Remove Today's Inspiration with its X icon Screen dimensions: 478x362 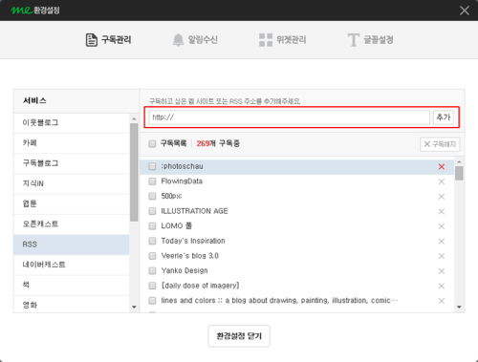(442, 242)
